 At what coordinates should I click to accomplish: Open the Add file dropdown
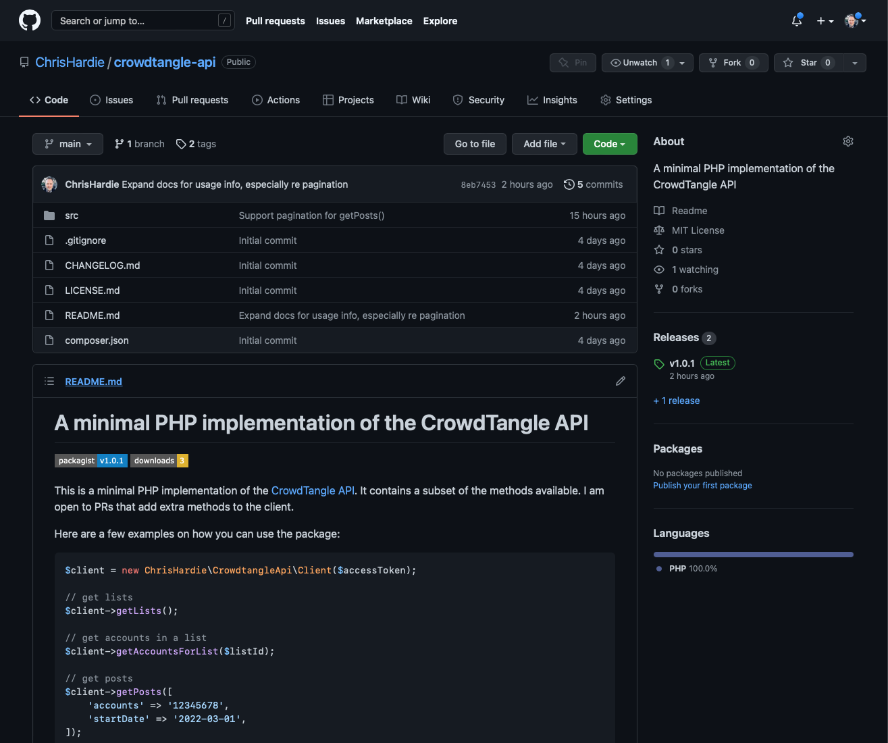click(544, 144)
